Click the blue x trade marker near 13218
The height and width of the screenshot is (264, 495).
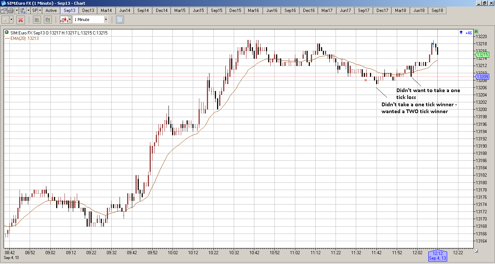(x=432, y=44)
